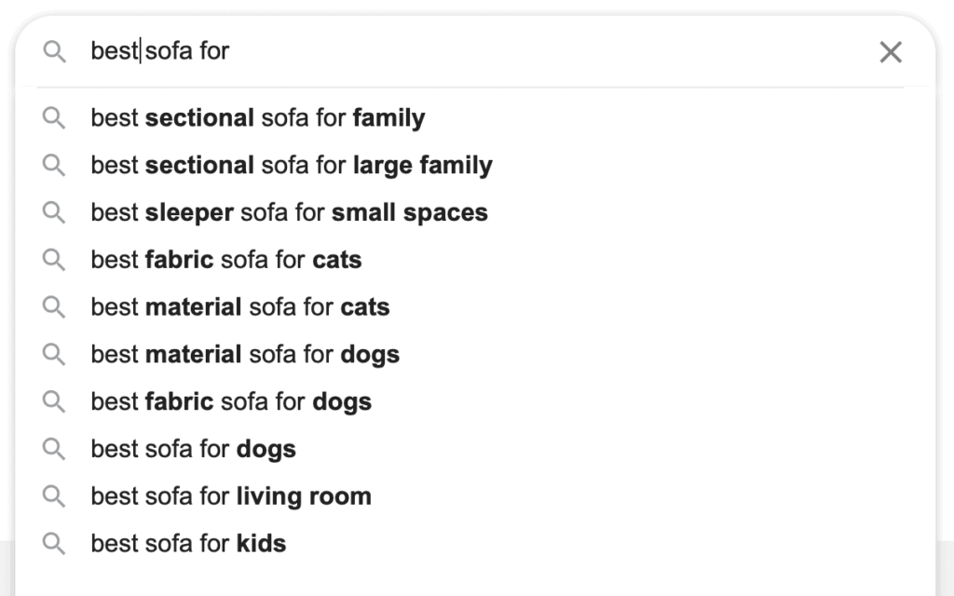Click the magnifier icon next to "best sleeper sofa for small spaces"

pos(54,212)
